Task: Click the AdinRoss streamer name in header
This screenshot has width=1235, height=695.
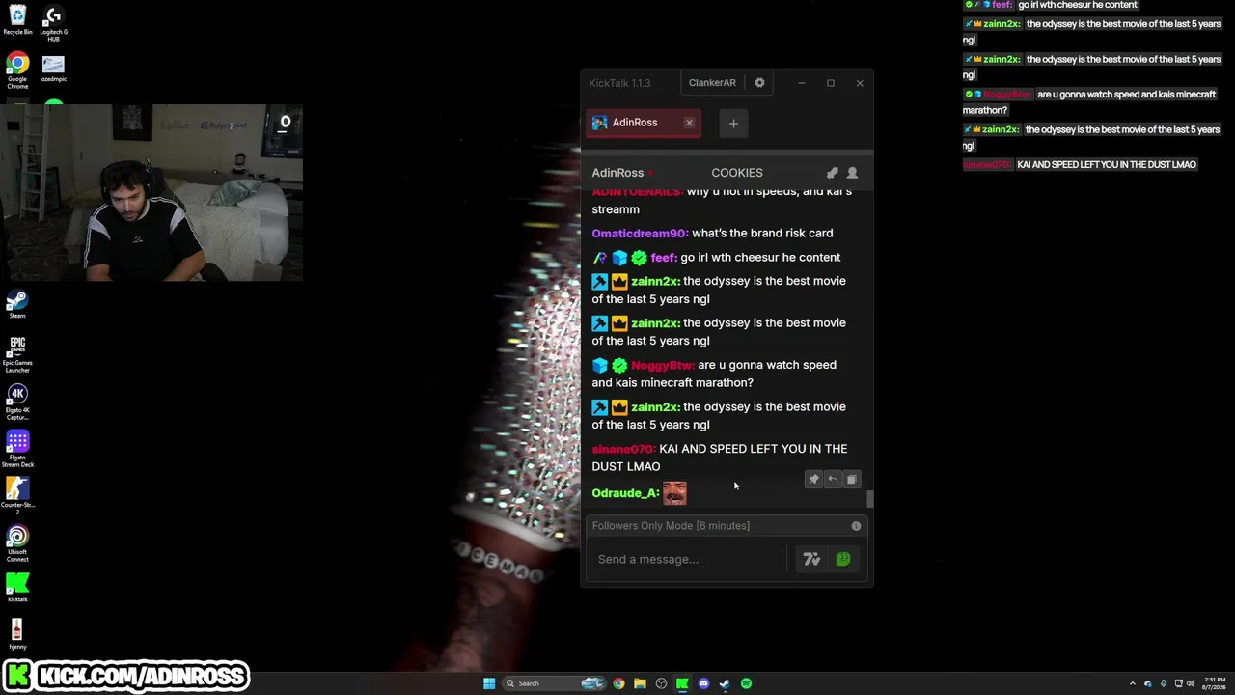Action: pyautogui.click(x=617, y=173)
